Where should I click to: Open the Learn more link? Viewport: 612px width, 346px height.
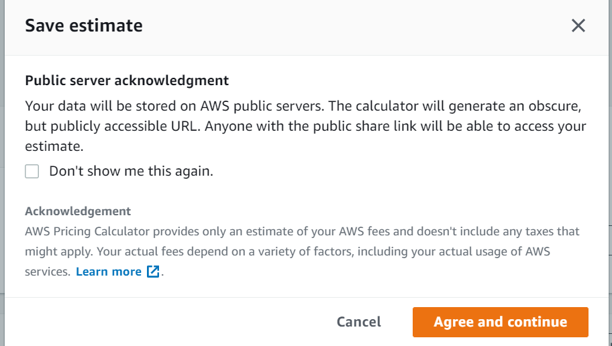(x=109, y=272)
